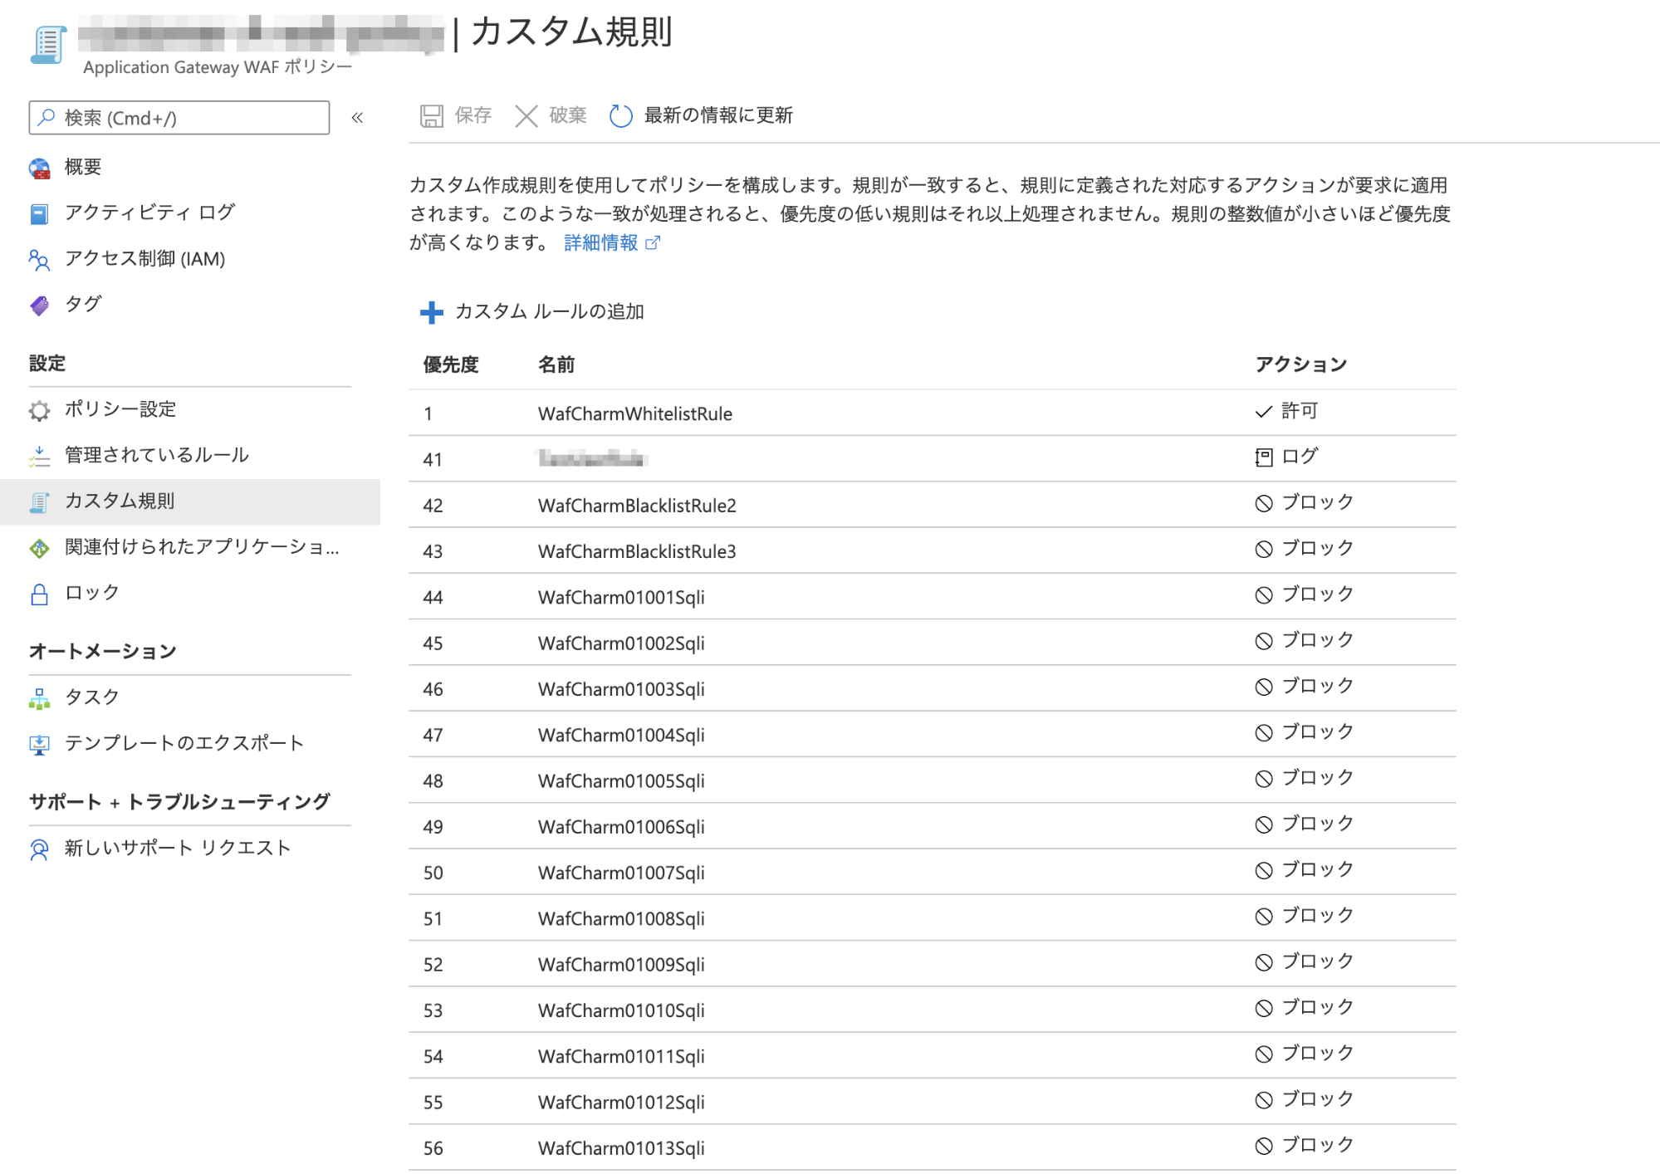Click the 新しいサポート リクエスト headset icon
The height and width of the screenshot is (1174, 1660).
[x=39, y=849]
